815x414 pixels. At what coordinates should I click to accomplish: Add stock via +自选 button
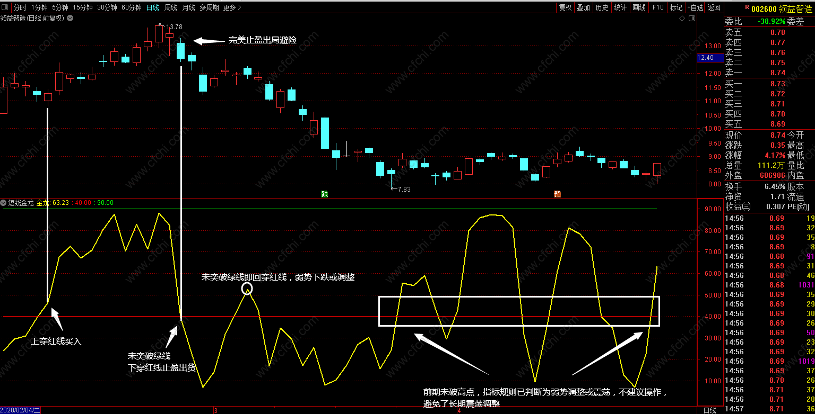pos(695,7)
